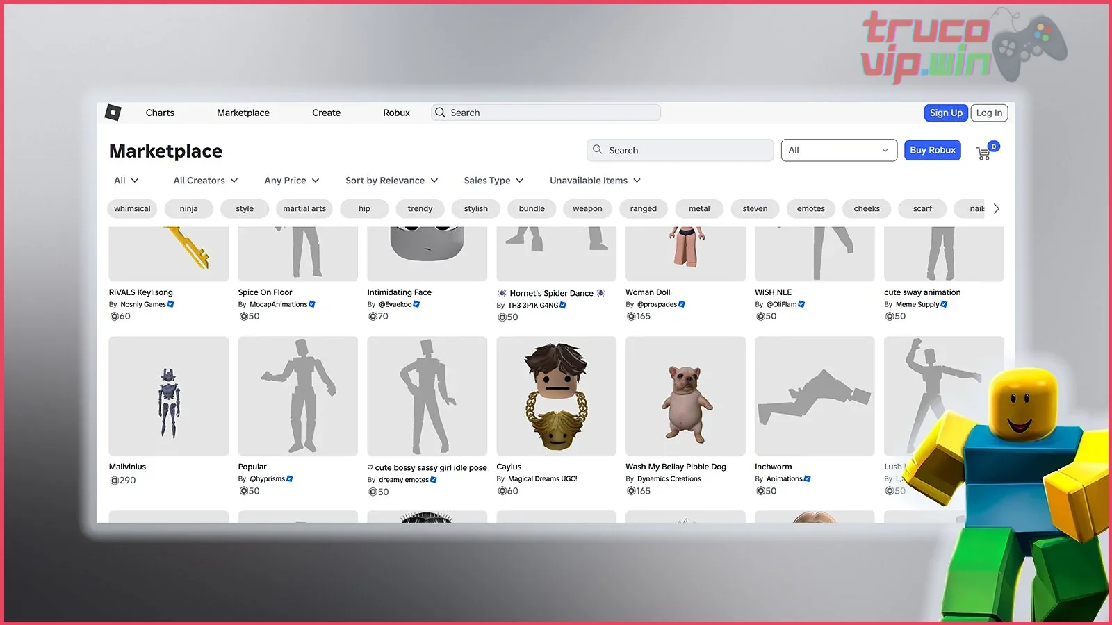
Task: Visit creator @OliFlam profile link
Action: click(x=781, y=304)
